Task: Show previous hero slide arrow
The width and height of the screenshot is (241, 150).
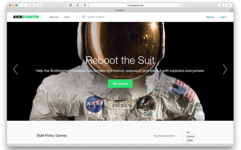Action: click(x=16, y=69)
